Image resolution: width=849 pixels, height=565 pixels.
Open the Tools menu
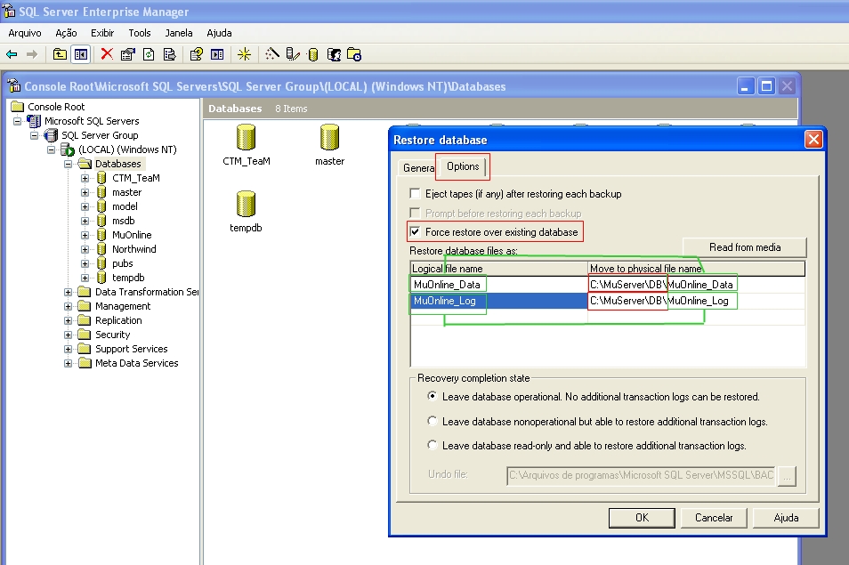[139, 33]
